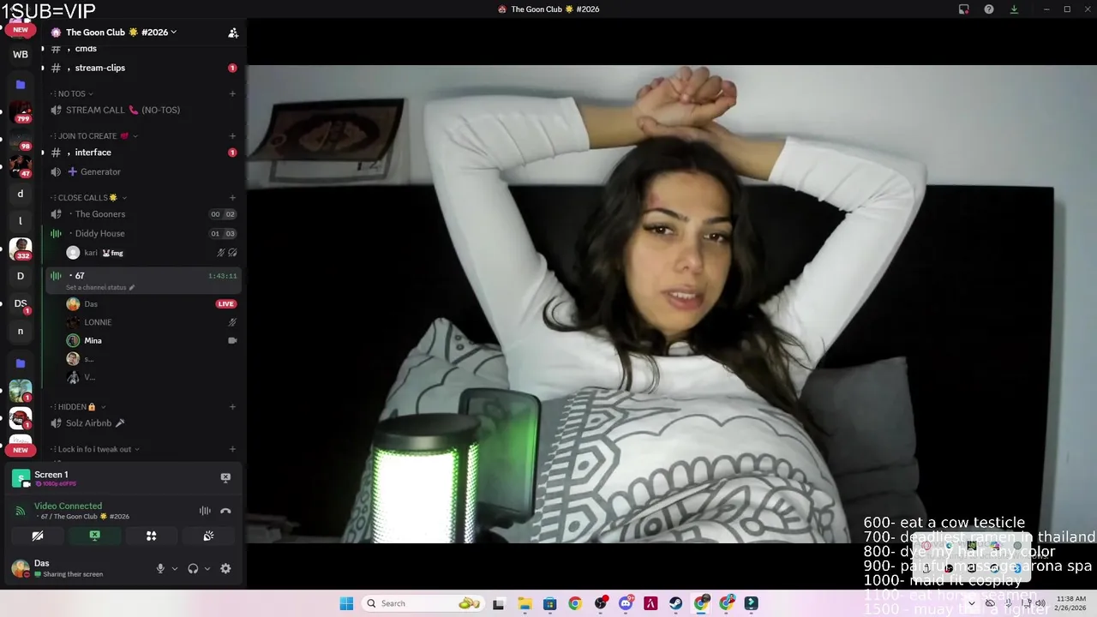Viewport: 1097px width, 617px height.
Task: Click the taskbar Search box
Action: point(423,603)
